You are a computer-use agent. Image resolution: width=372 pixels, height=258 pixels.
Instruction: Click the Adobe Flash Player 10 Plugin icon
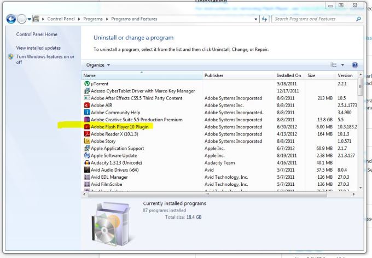(86, 127)
